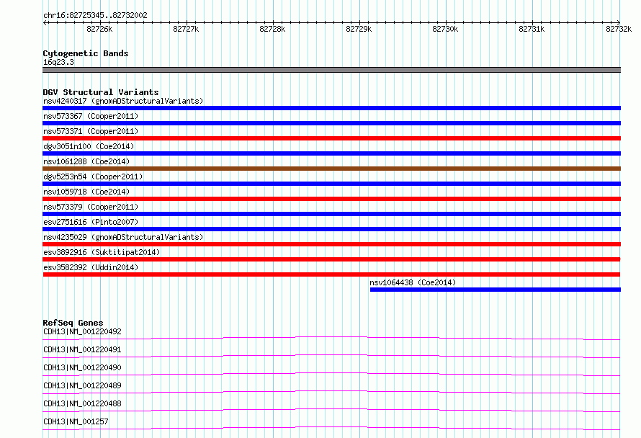The image size is (641, 438).
Task: Click nsv1064438 (Coe2014) variant label
Action: click(413, 282)
